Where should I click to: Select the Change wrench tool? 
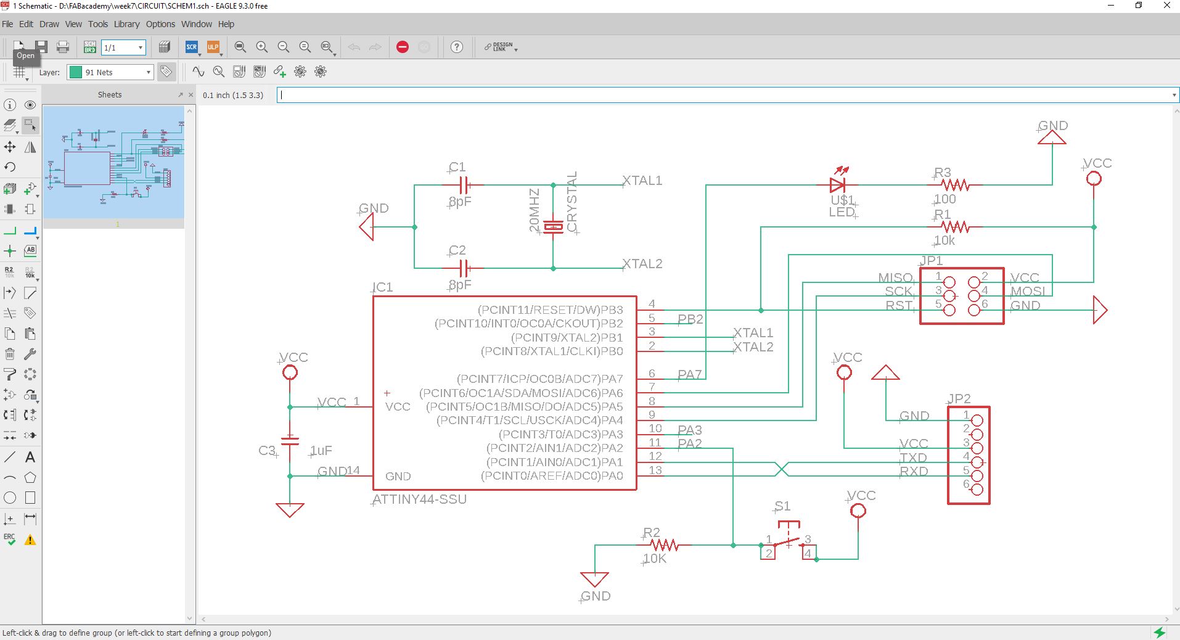[30, 354]
